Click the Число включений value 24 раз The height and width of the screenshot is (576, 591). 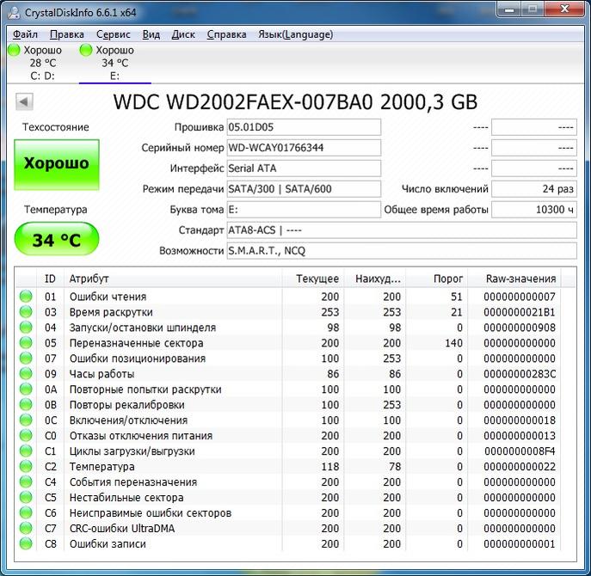(534, 189)
